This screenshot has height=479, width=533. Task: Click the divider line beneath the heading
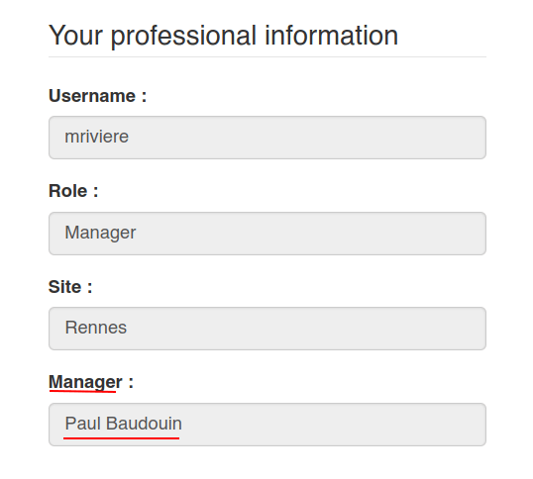click(267, 57)
